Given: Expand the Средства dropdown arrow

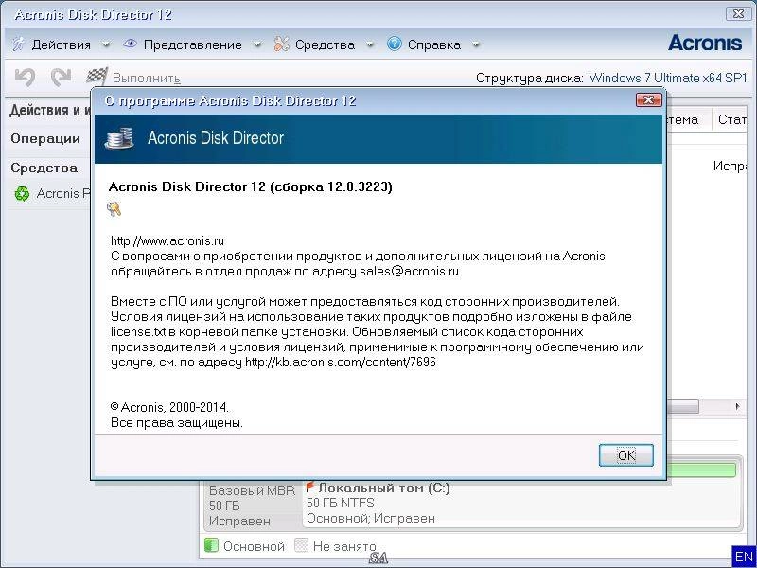Looking at the screenshot, I should [x=370, y=44].
